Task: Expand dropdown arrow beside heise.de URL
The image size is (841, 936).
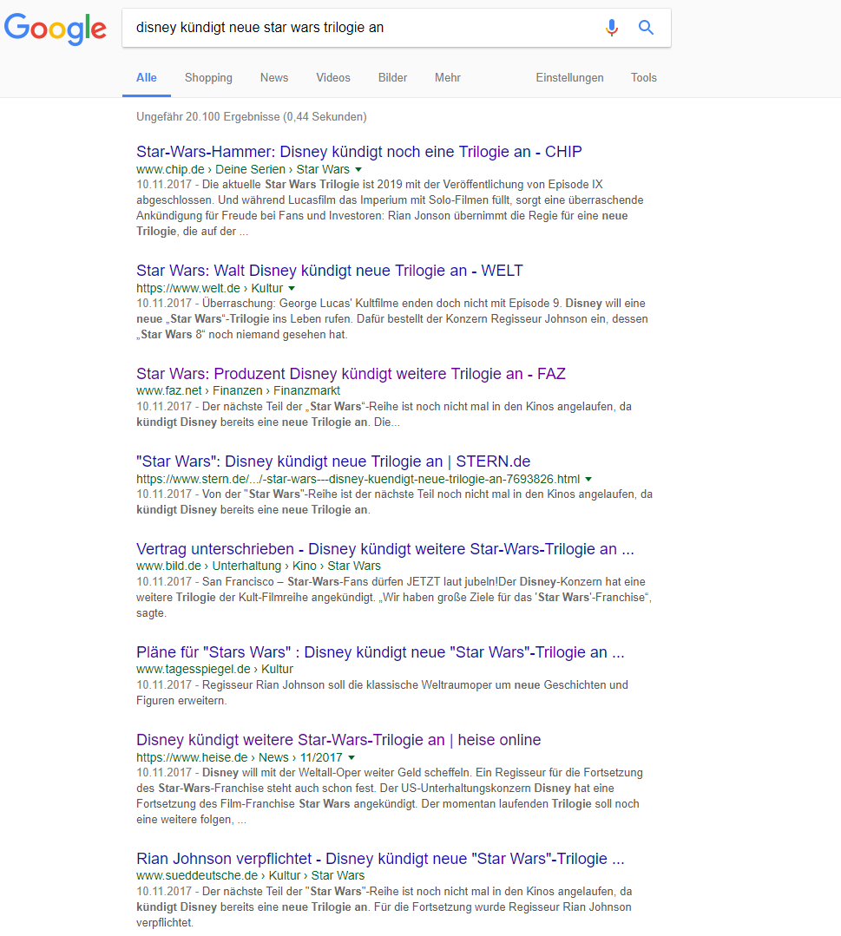Action: tap(352, 757)
